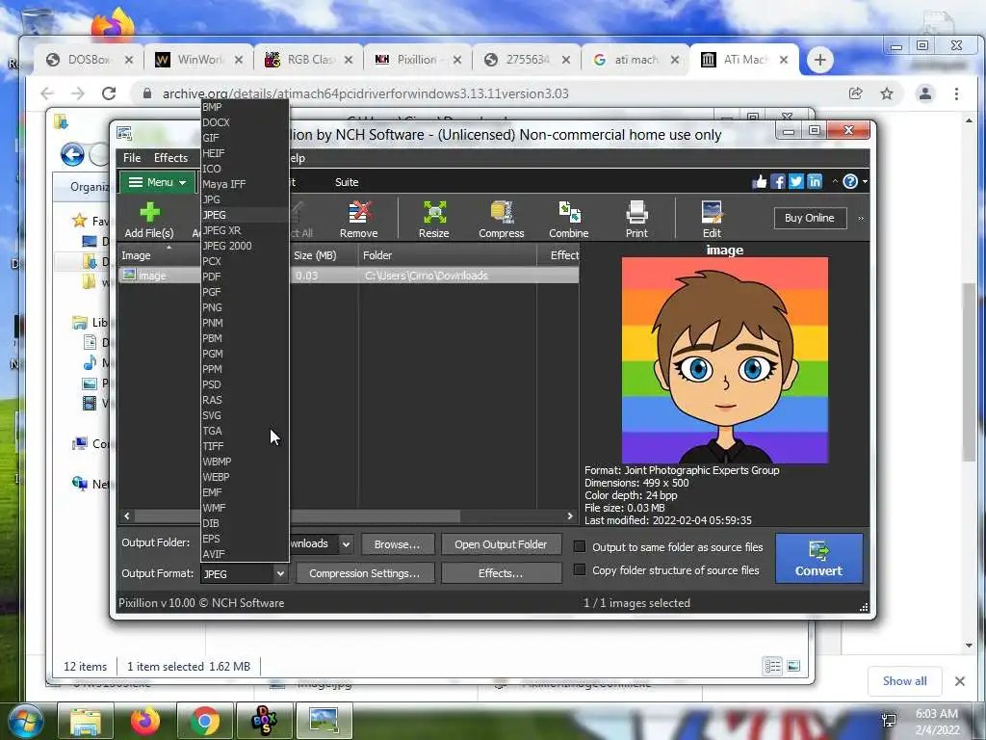Viewport: 986px width, 740px height.
Task: Open the Effects menu
Action: click(x=171, y=158)
